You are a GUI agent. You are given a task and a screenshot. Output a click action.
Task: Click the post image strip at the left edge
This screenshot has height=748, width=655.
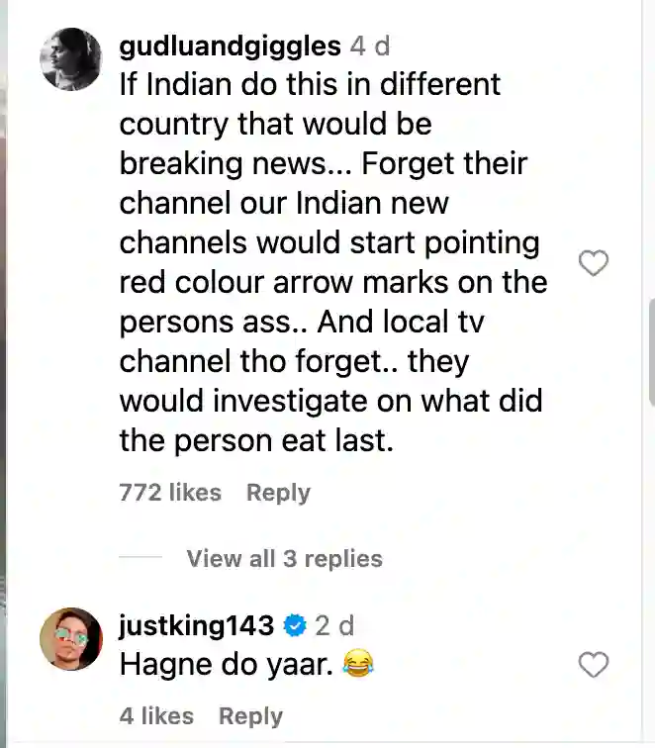pos(3,374)
